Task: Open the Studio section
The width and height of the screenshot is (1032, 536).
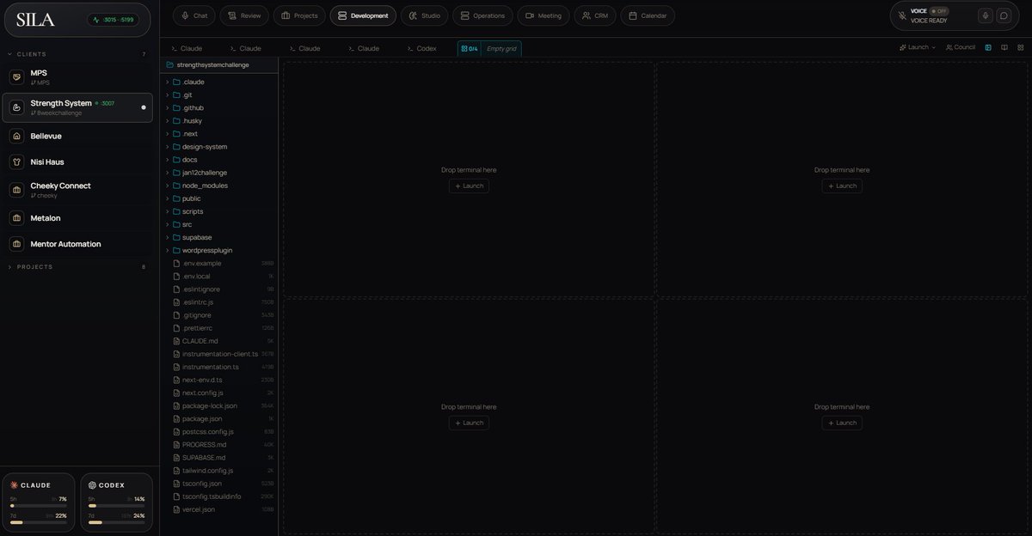Action: pos(424,15)
